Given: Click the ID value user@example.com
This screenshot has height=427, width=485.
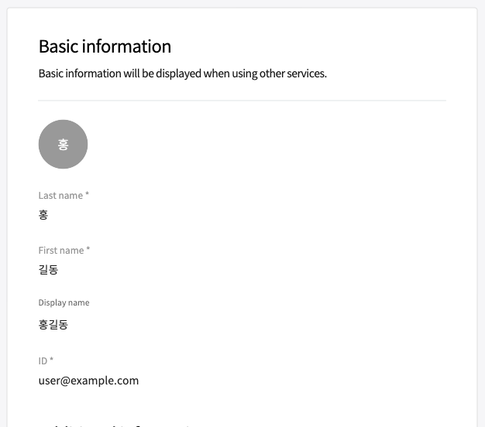Looking at the screenshot, I should click(88, 381).
